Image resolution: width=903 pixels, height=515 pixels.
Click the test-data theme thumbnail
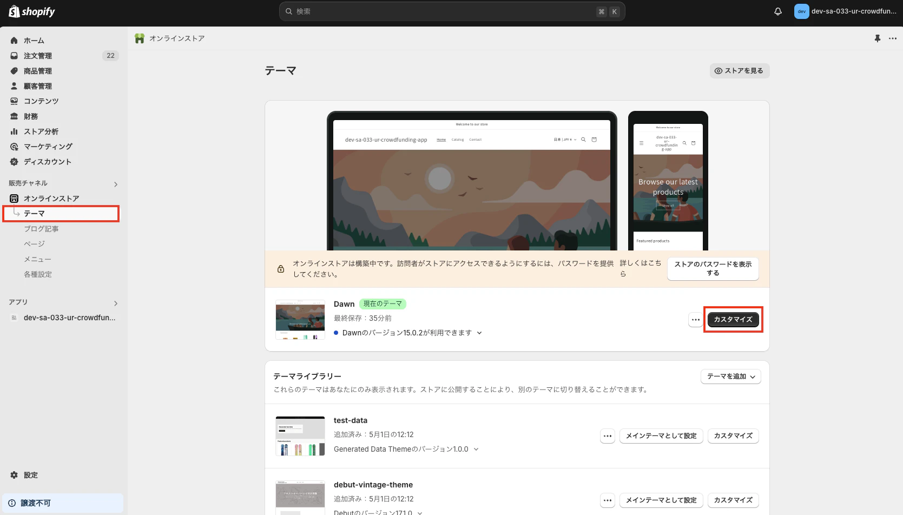[300, 435]
